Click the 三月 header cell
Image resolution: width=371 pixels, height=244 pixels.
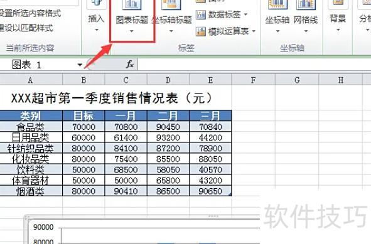210,116
